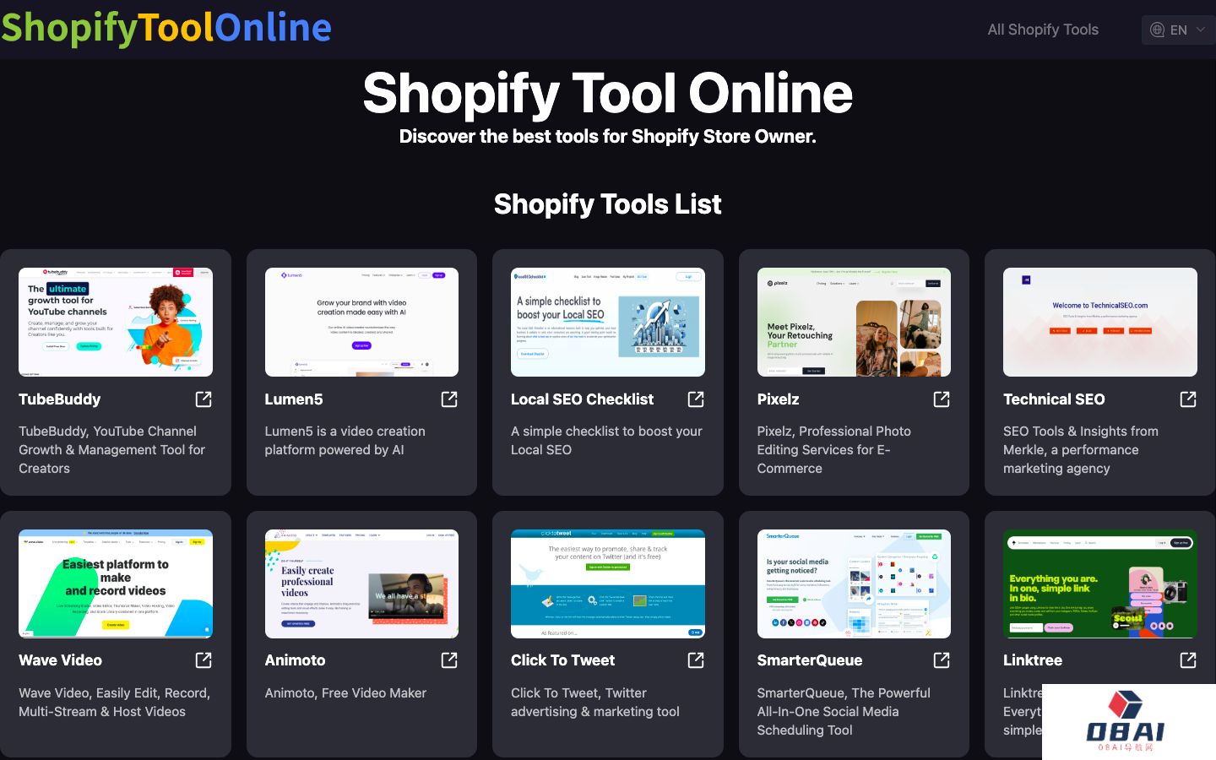Click the Local SEO Checklist thumbnail

click(x=608, y=322)
